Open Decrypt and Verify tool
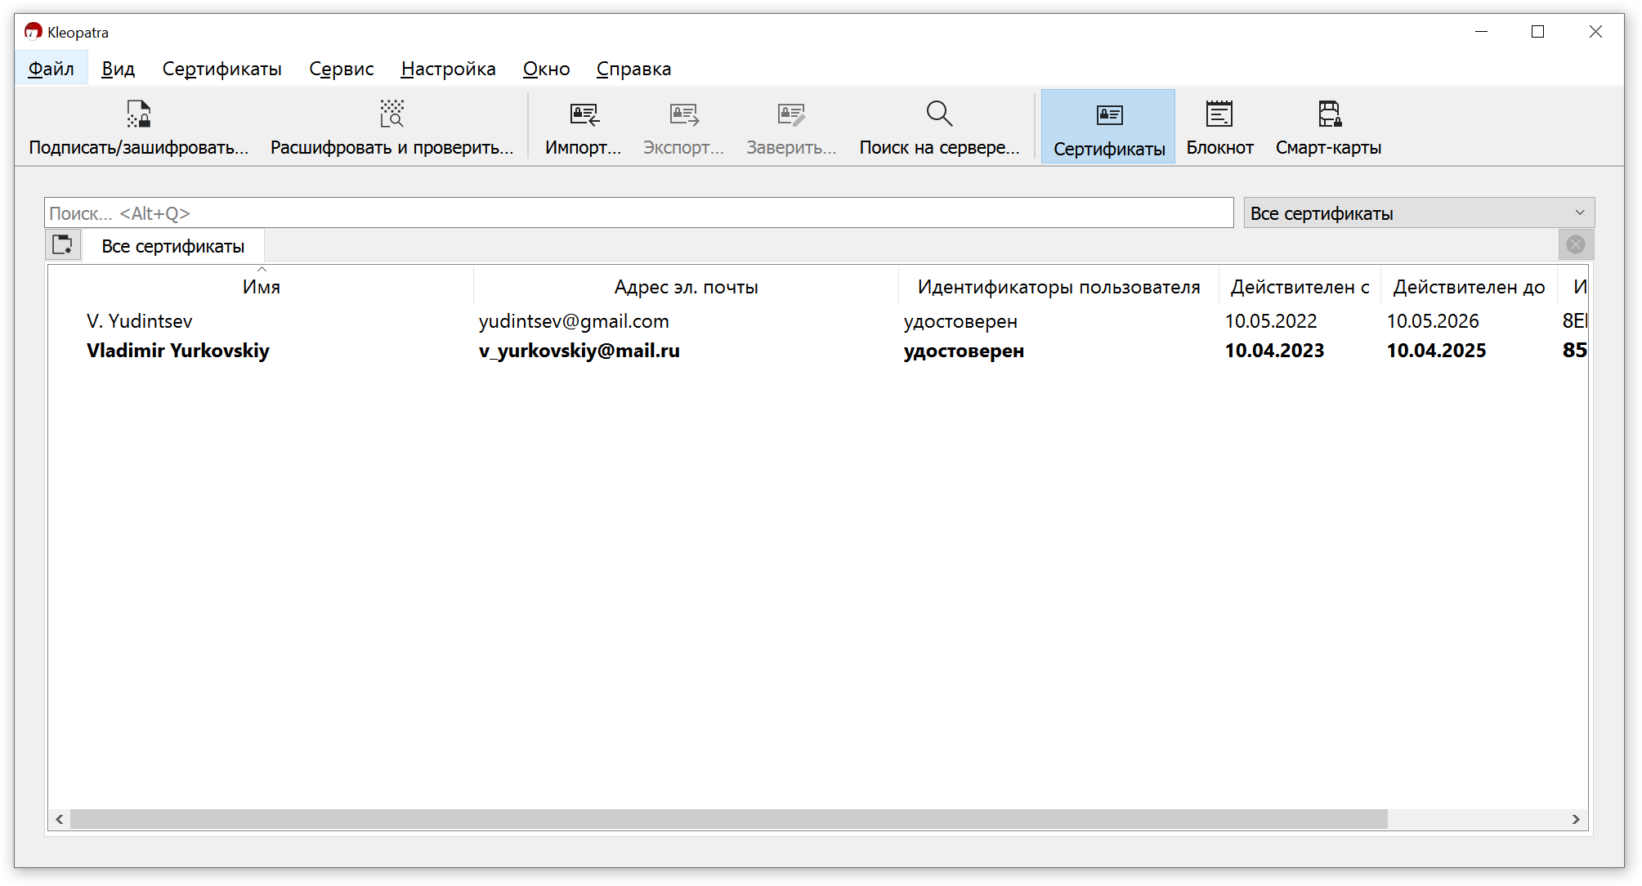 click(x=392, y=128)
